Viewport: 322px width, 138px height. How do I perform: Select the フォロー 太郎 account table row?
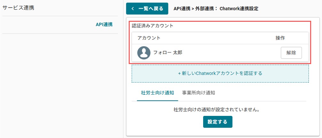(220, 53)
